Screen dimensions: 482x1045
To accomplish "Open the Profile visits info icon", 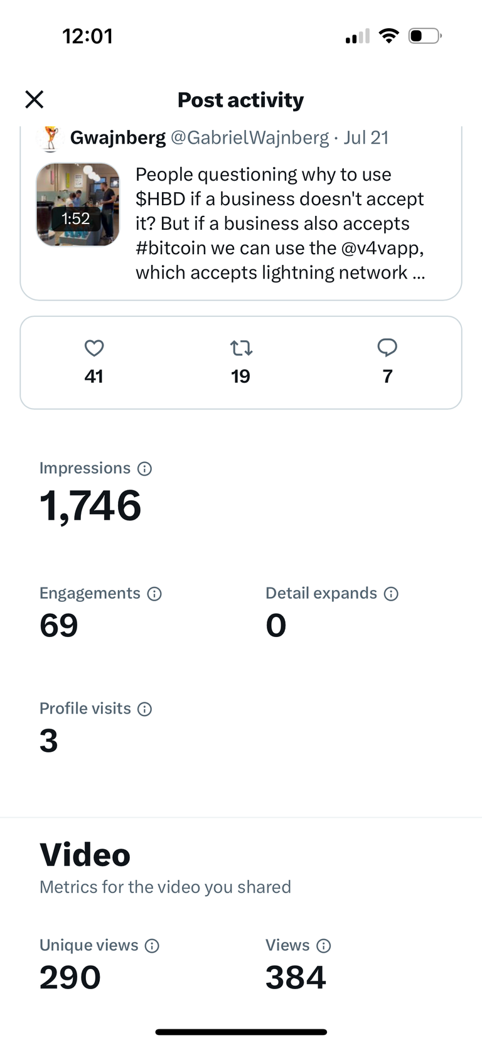I will 145,709.
